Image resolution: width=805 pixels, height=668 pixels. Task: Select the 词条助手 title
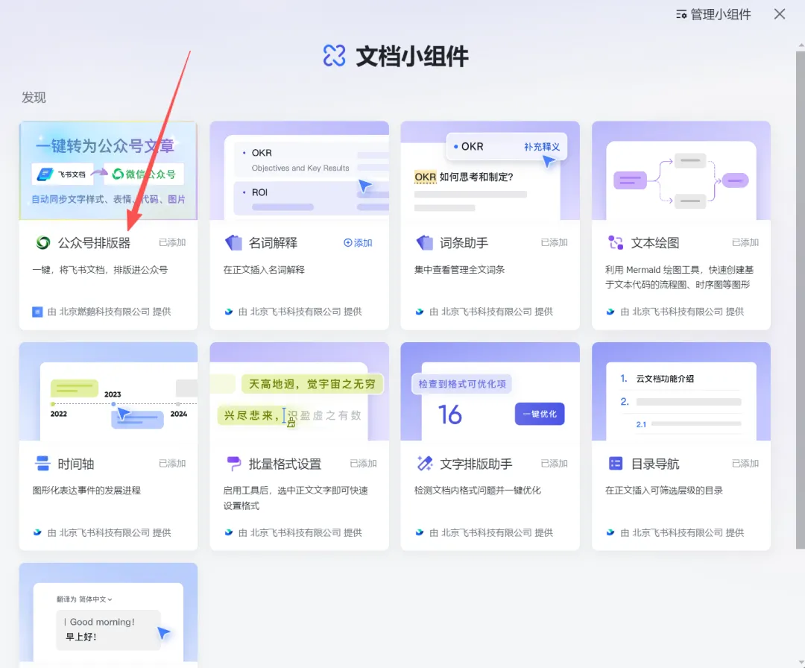click(x=464, y=242)
